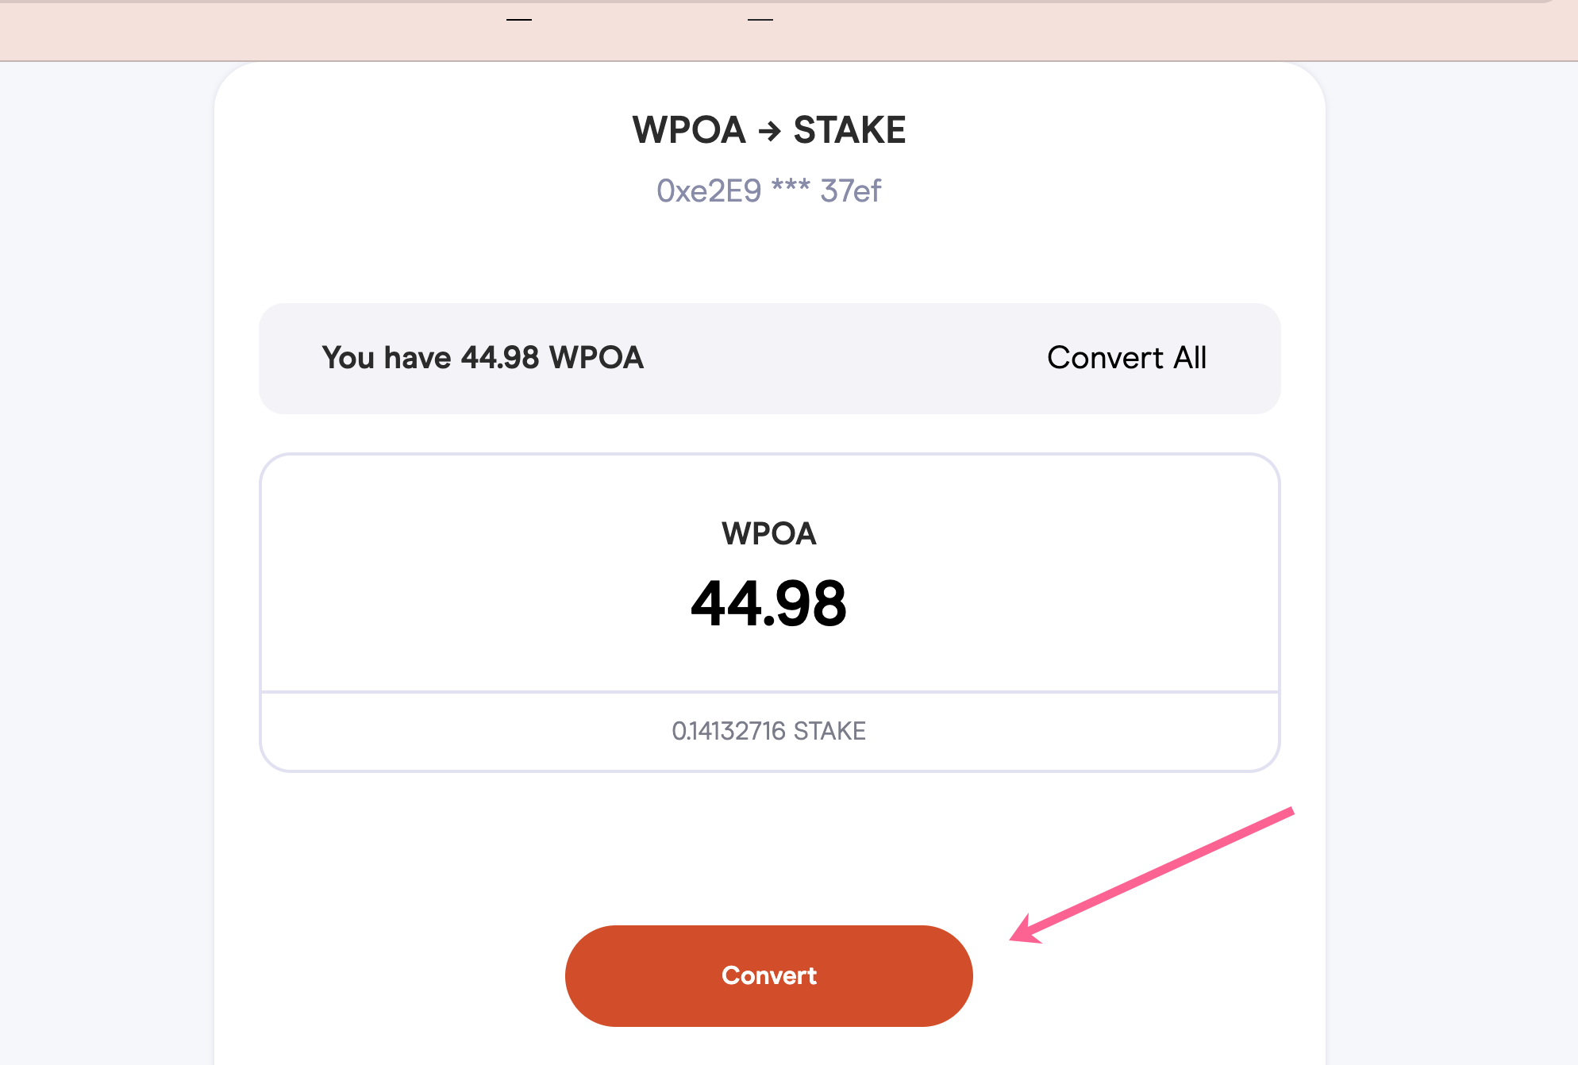Click the You have 44.98 WPOA text
The height and width of the screenshot is (1065, 1578).
click(483, 358)
